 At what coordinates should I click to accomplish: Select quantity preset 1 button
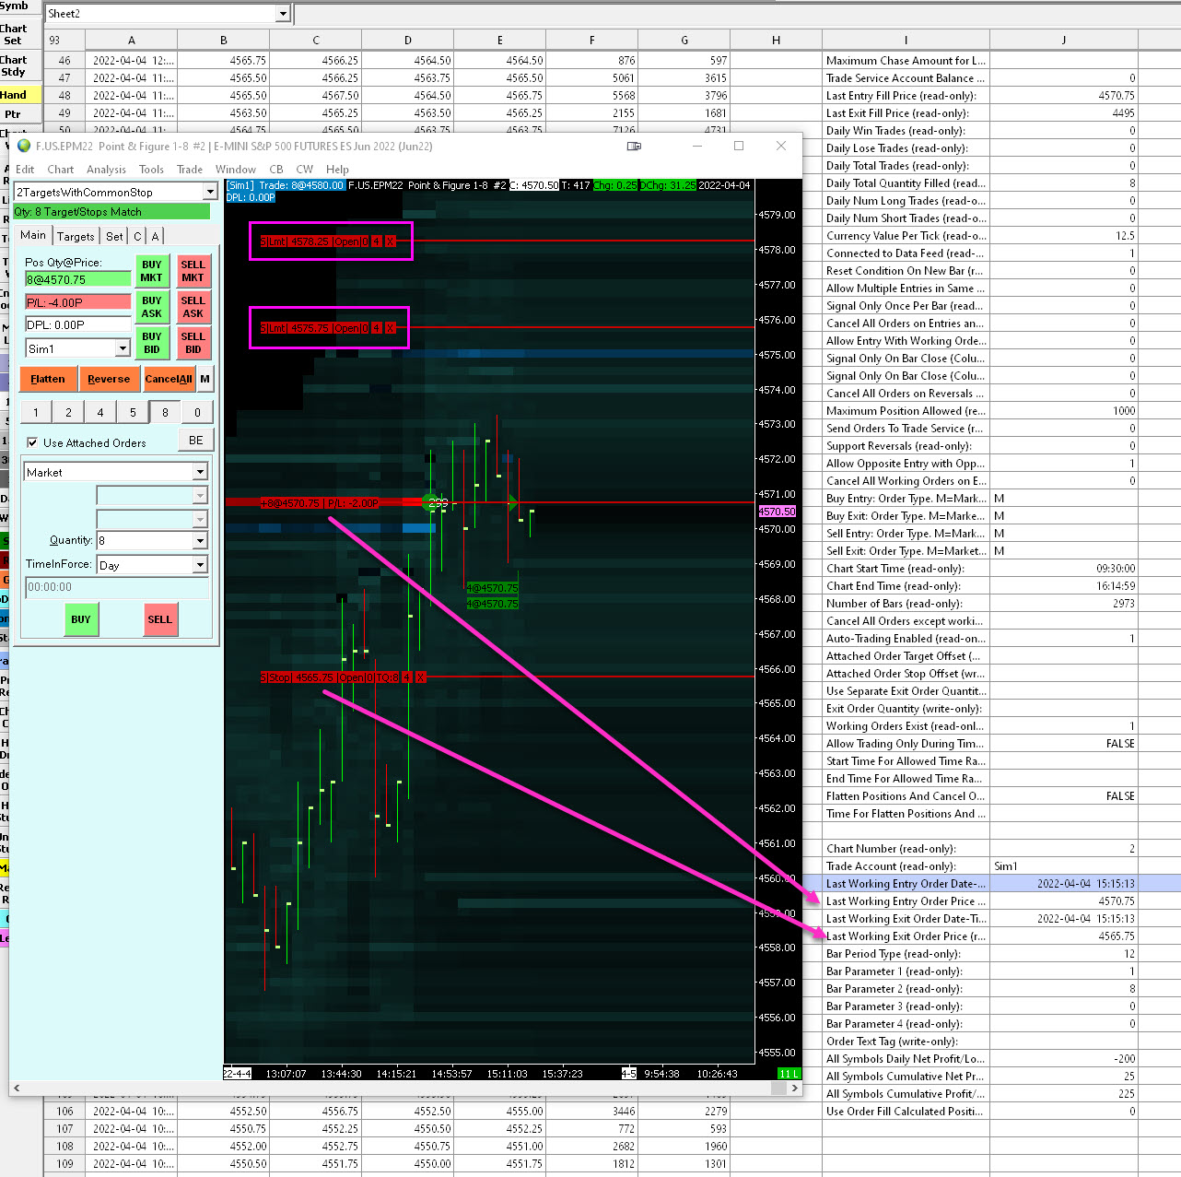[x=36, y=412]
